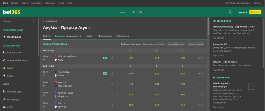Select odds 7.00 for Μπρέντφορντ win
The height and width of the screenshot is (111, 265).
183,84
